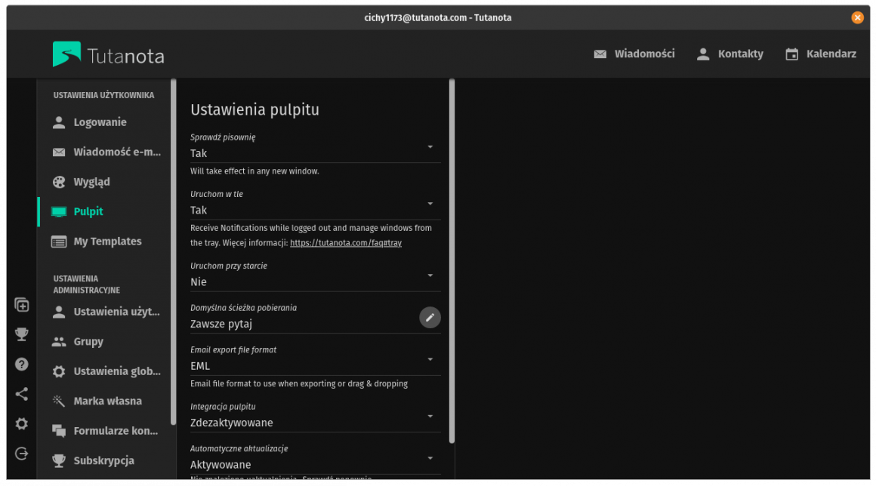Open the Subskrypcja section
Image resolution: width=876 pixels, height=486 pixels.
pos(104,460)
